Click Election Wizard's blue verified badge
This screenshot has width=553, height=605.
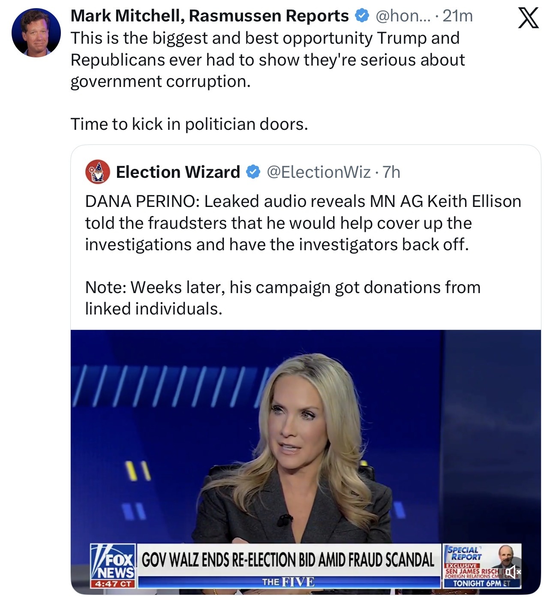253,172
